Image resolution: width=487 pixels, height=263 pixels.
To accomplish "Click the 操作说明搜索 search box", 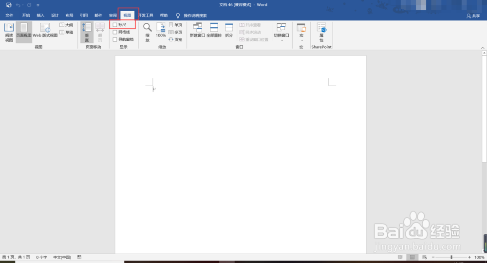I will click(x=195, y=16).
